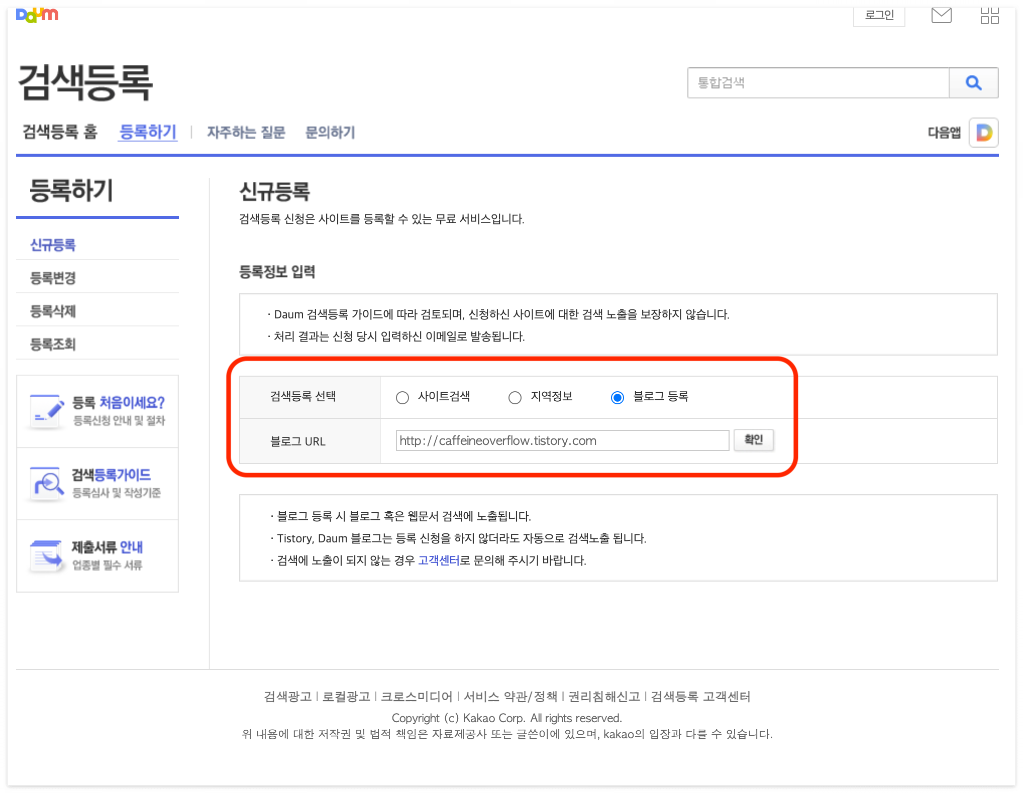Select the 블로그 등록 radio button

[618, 398]
